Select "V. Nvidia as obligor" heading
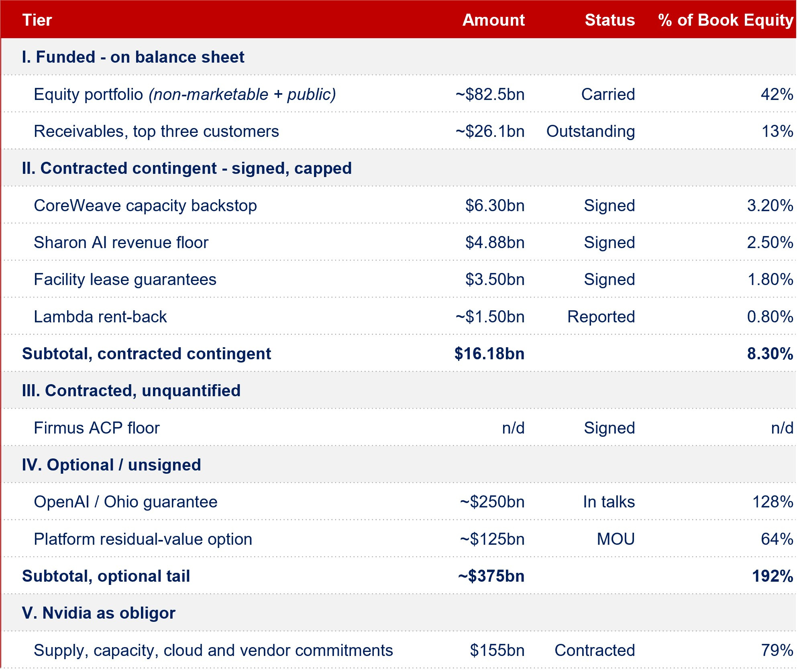797x670 pixels. pyautogui.click(x=99, y=613)
